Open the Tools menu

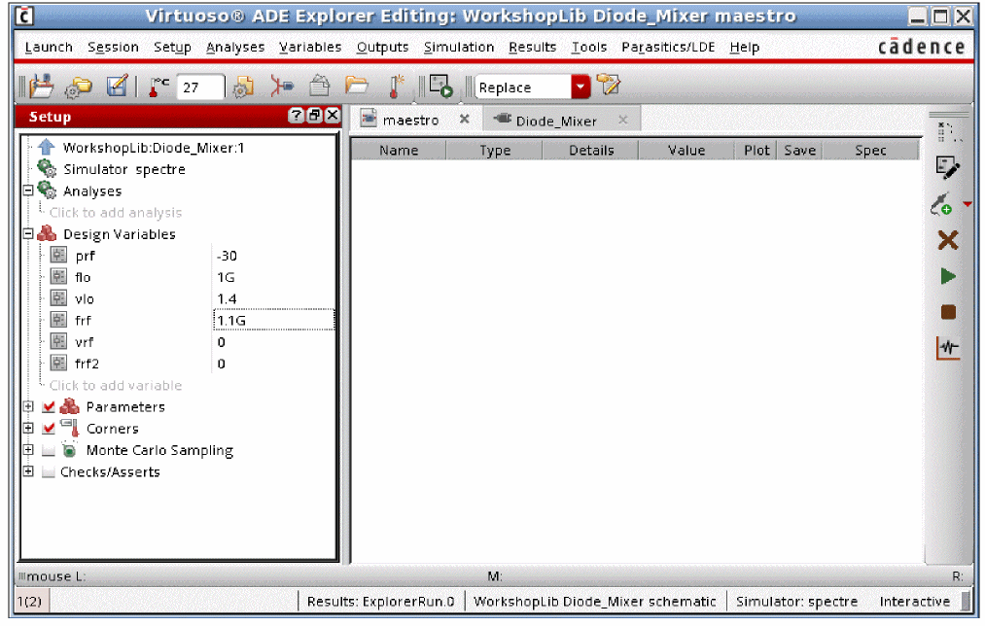coord(588,47)
